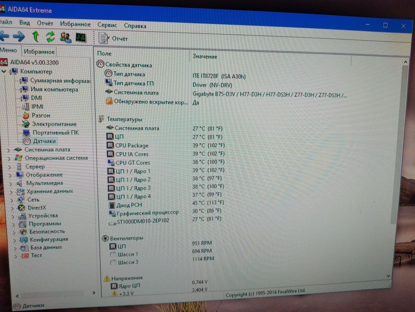Expand the Отображение tree node
The height and width of the screenshot is (312, 415).
point(10,175)
